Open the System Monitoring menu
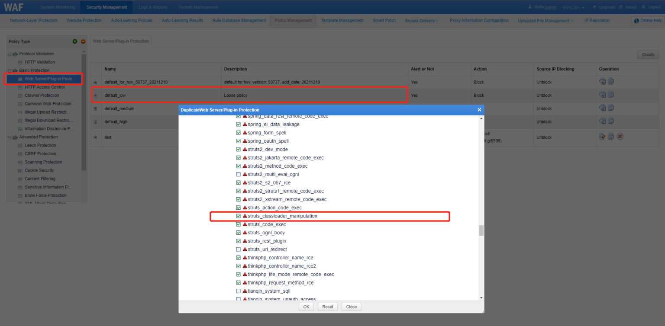 [58, 7]
